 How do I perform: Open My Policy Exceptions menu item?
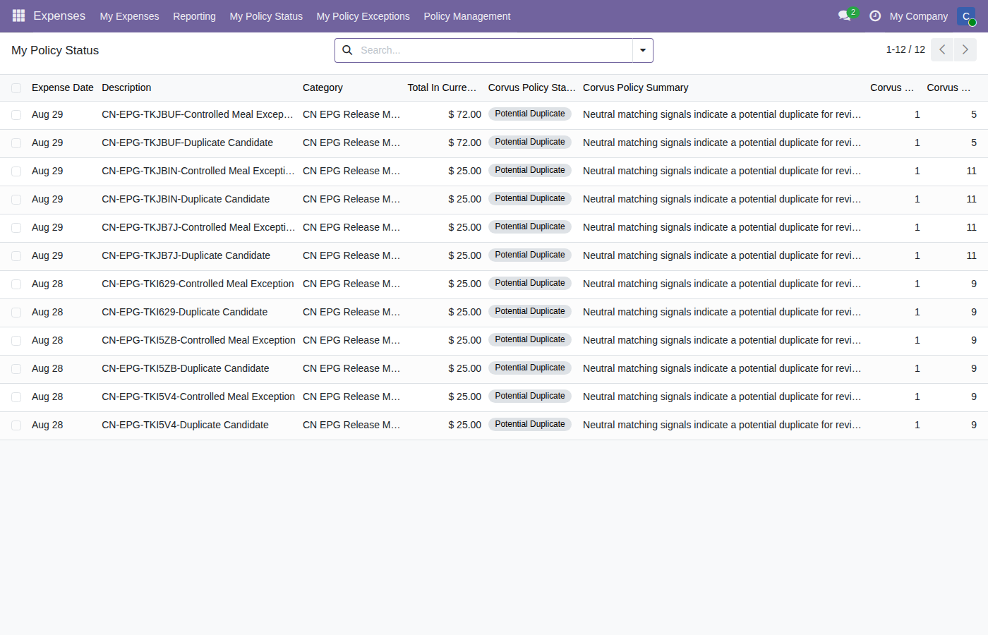pyautogui.click(x=363, y=16)
